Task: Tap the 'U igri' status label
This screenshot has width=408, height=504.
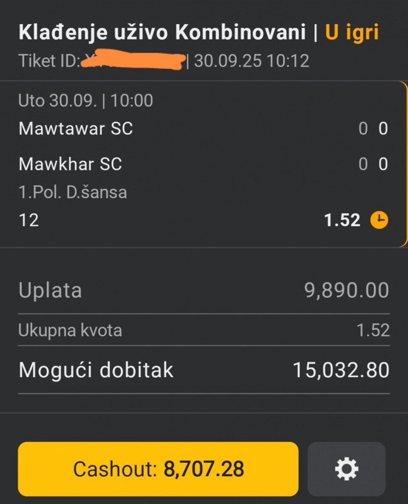Action: [x=352, y=32]
